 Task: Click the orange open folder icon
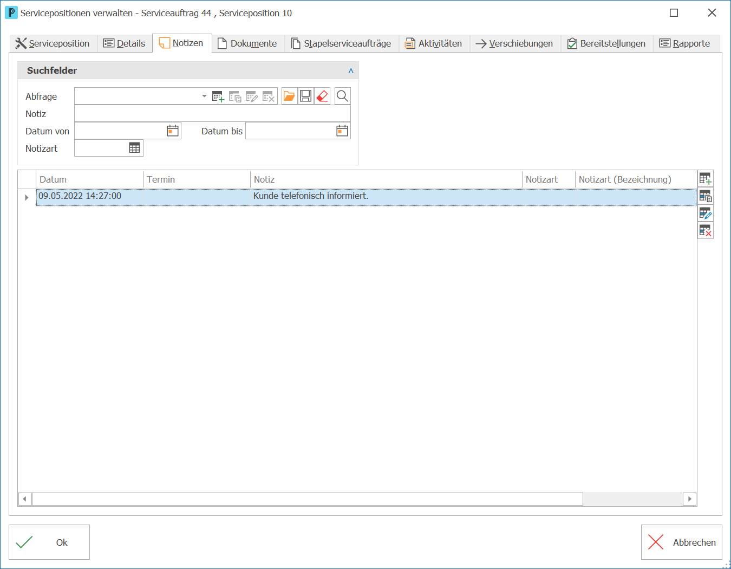[x=290, y=96]
